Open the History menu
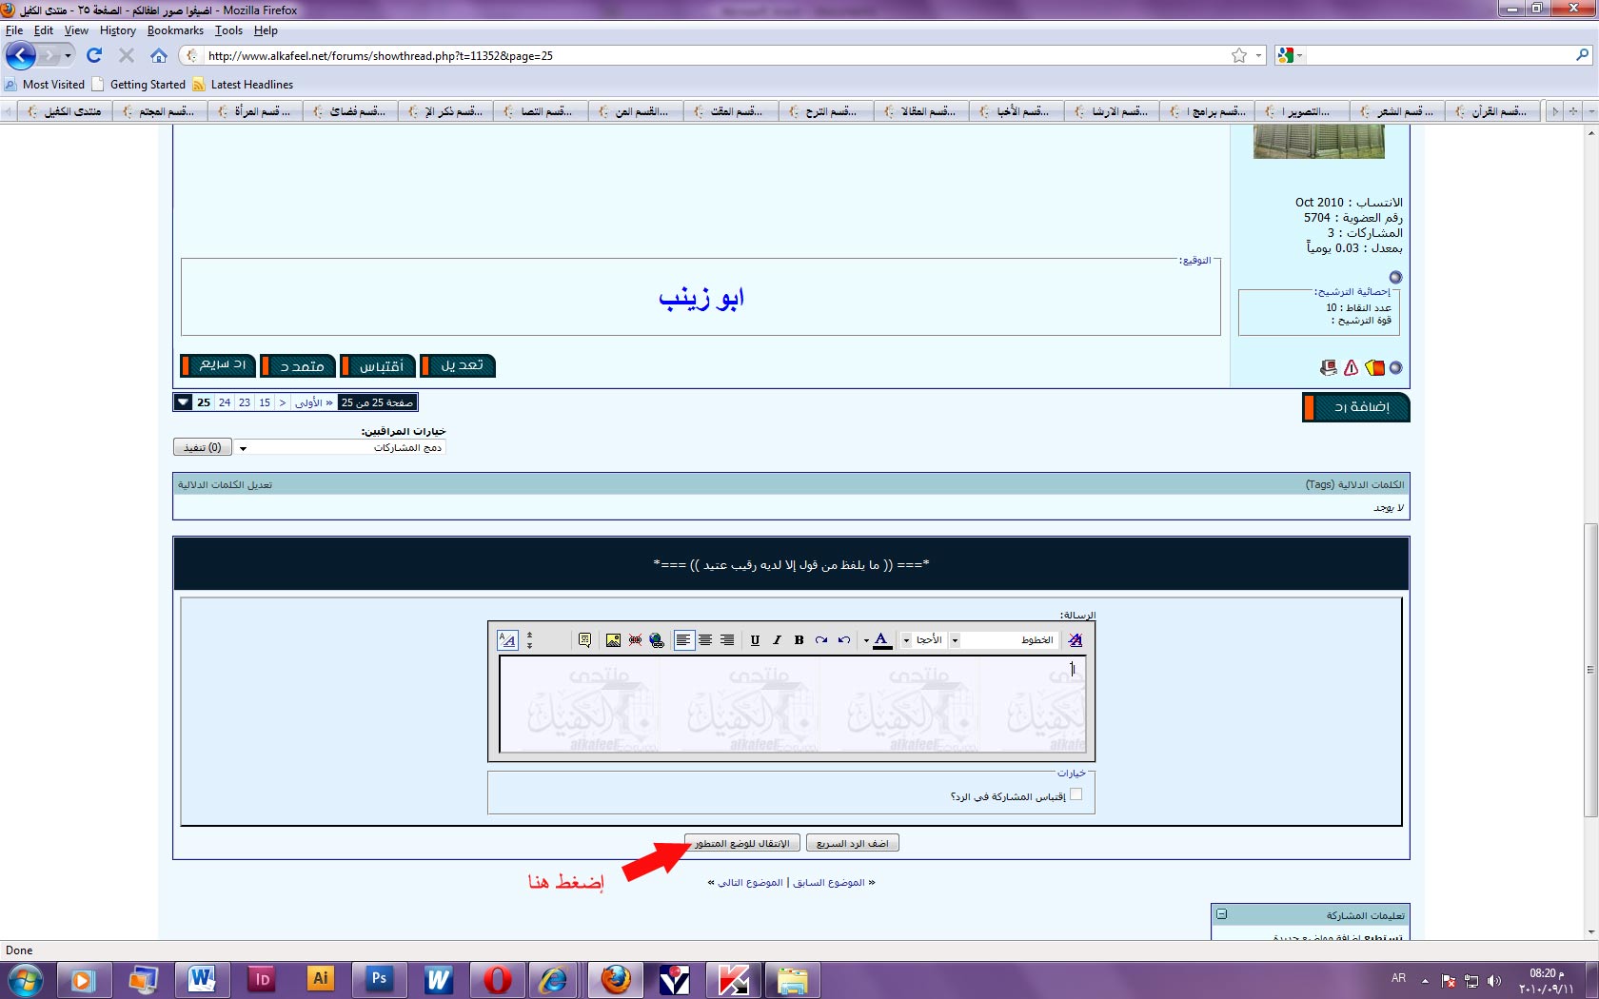The image size is (1599, 999). pos(117,30)
